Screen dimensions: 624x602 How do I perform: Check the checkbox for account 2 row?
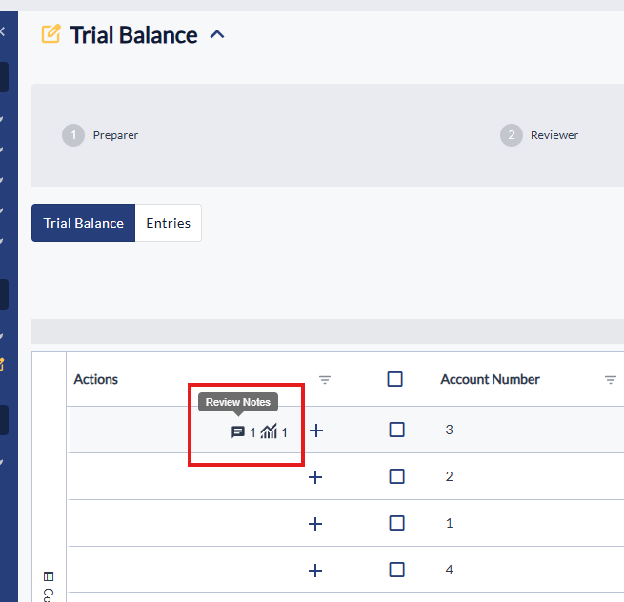397,476
